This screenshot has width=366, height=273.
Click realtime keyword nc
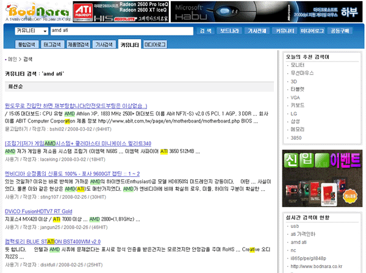(293, 250)
